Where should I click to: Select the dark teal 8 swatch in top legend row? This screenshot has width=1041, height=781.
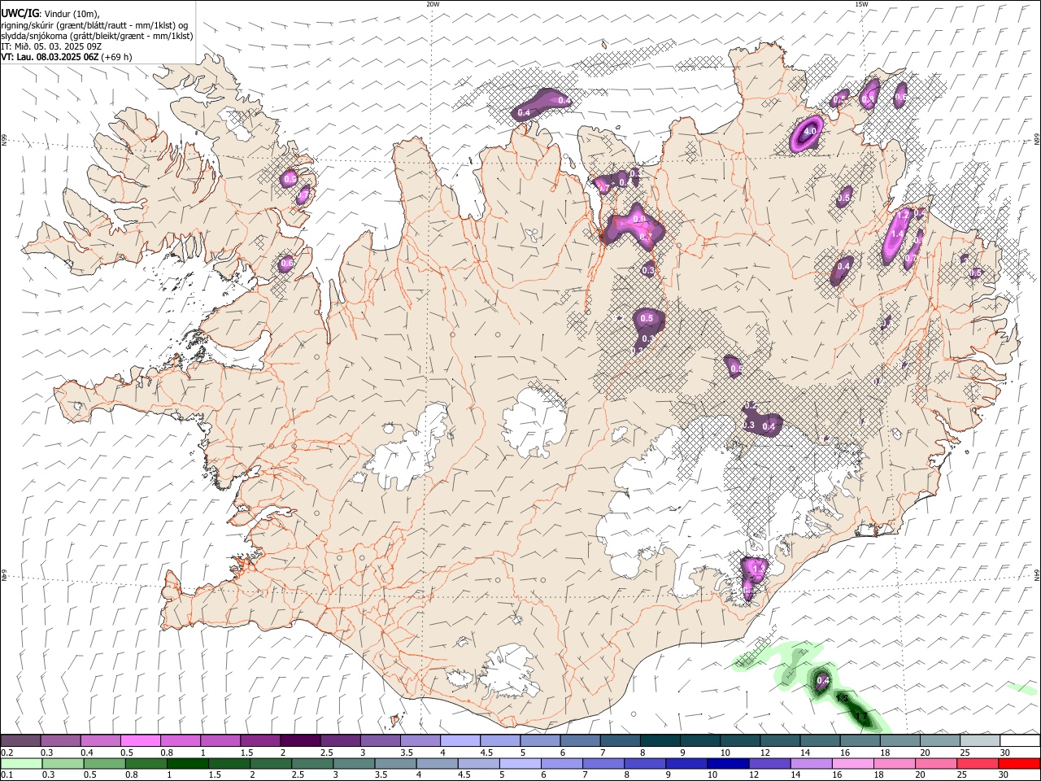tap(660, 741)
